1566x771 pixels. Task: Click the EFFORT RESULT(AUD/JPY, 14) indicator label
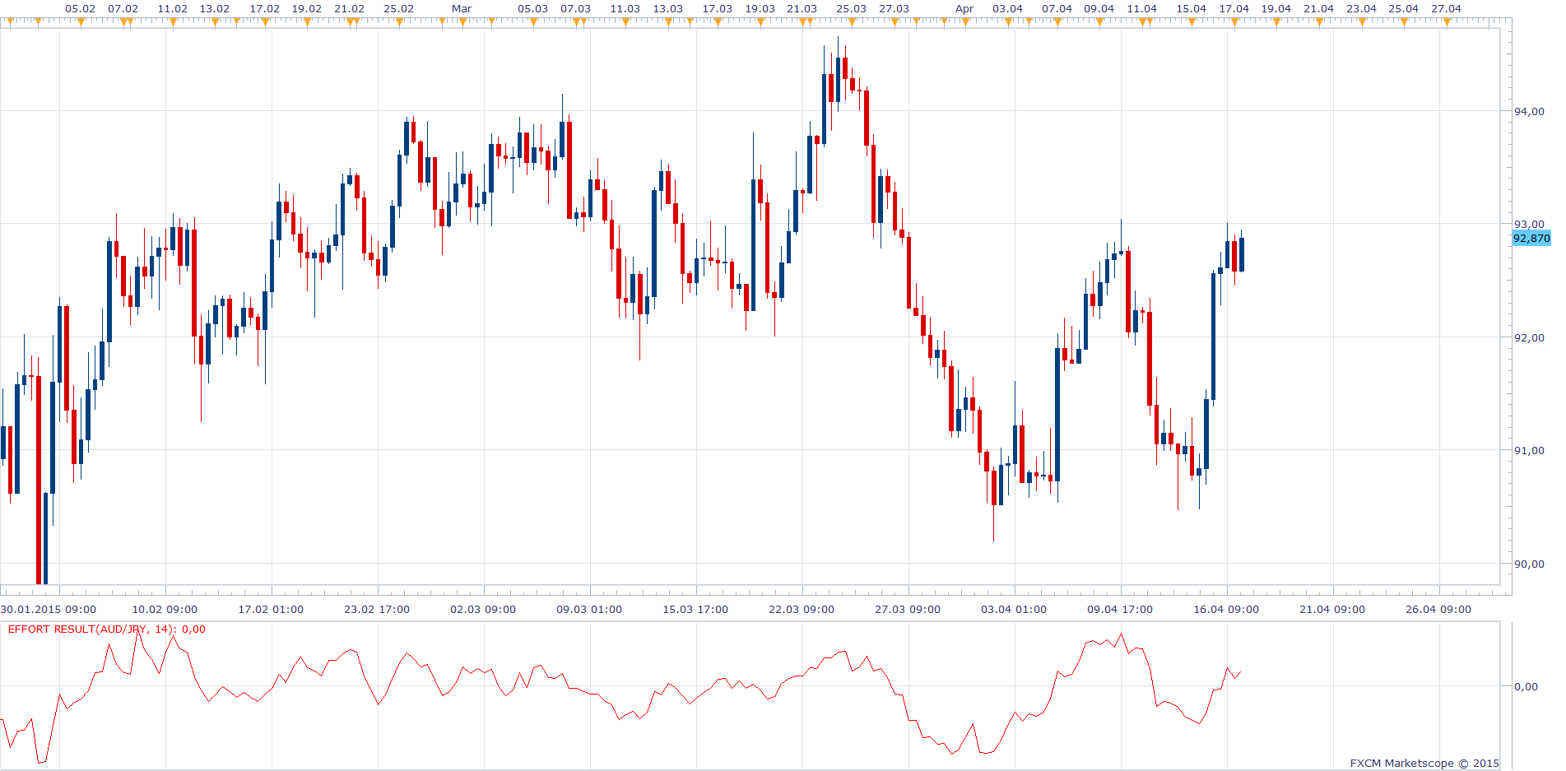[107, 629]
